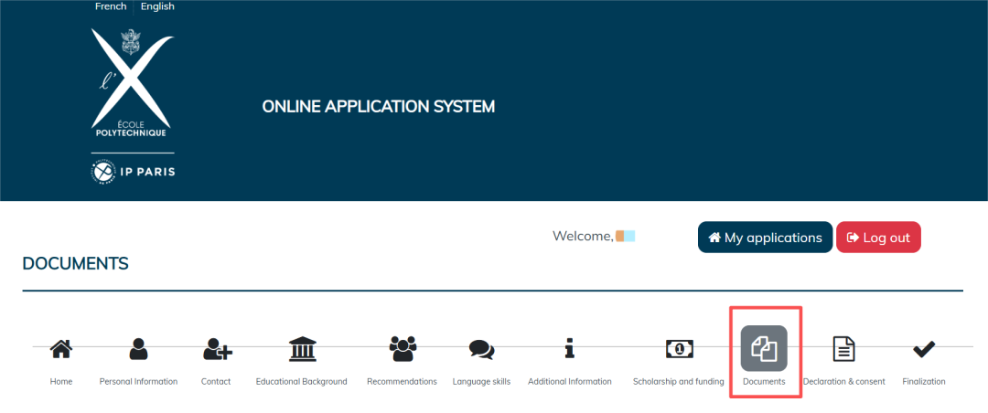This screenshot has height=413, width=988.
Task: Click the IP Paris logo
Action: pos(133,172)
